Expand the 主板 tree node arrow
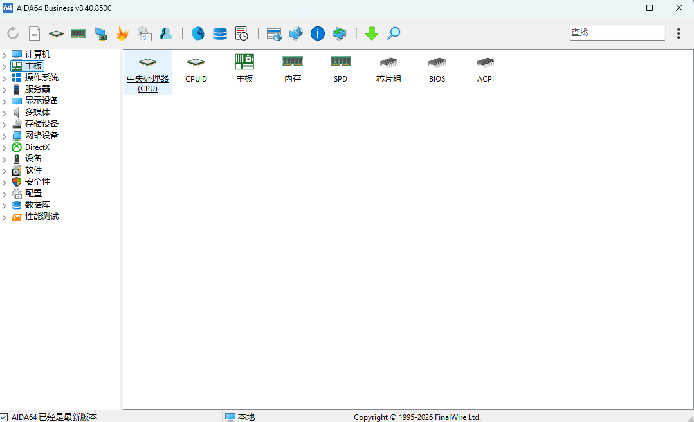The height and width of the screenshot is (422, 694). tap(5, 66)
